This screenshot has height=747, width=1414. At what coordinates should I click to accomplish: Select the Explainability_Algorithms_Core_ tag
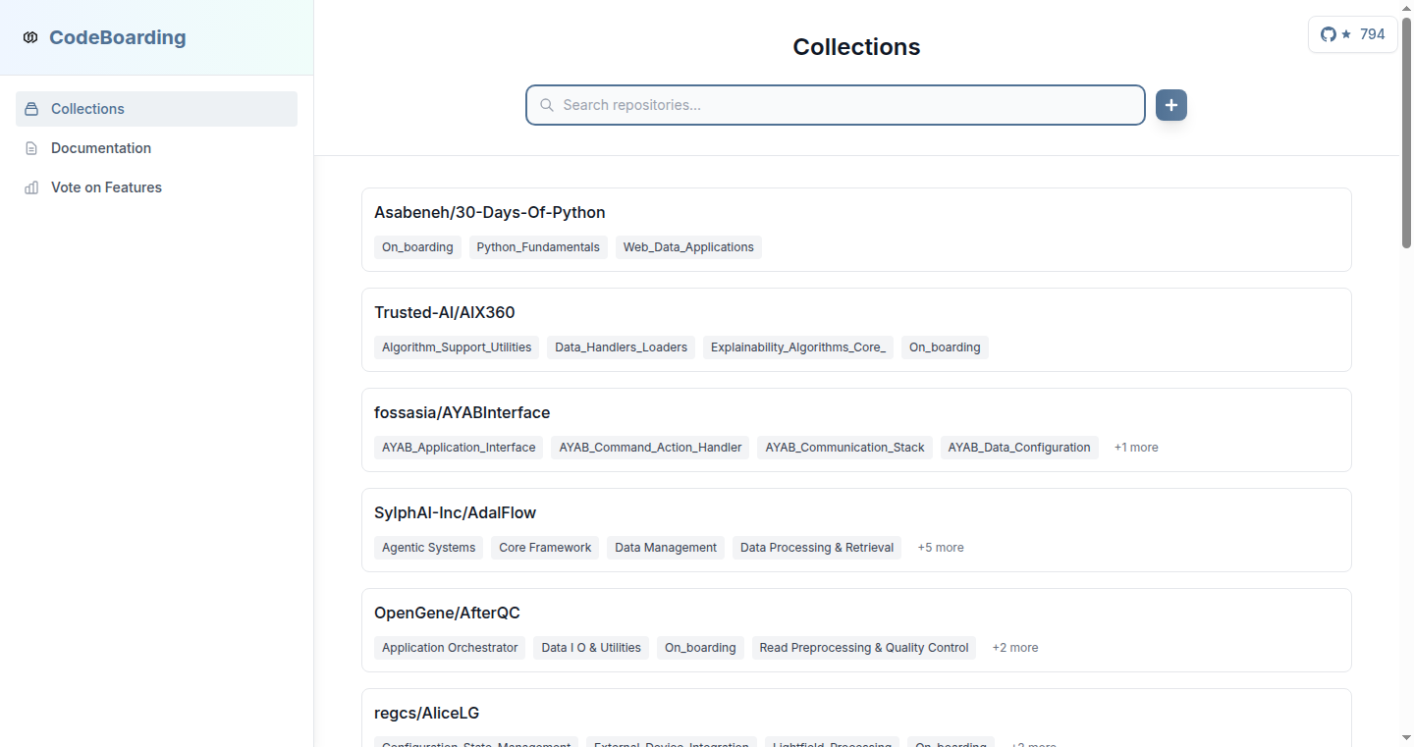pyautogui.click(x=798, y=347)
